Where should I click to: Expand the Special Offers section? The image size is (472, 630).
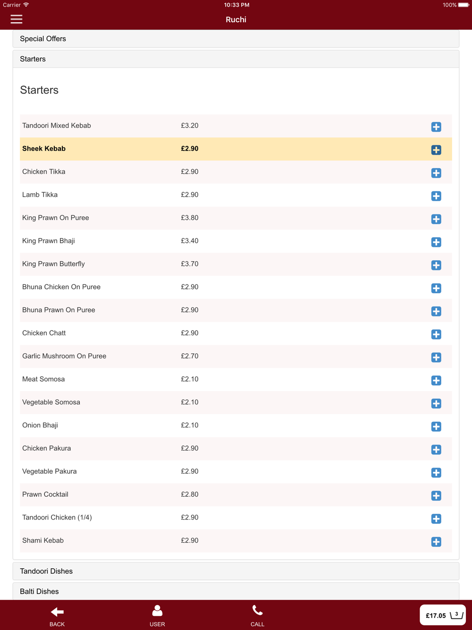pos(236,39)
